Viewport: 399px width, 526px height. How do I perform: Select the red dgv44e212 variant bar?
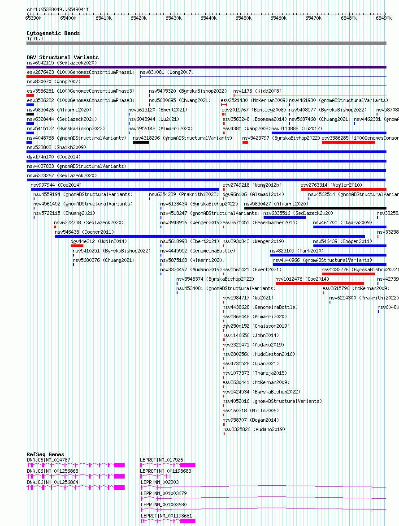point(77,246)
